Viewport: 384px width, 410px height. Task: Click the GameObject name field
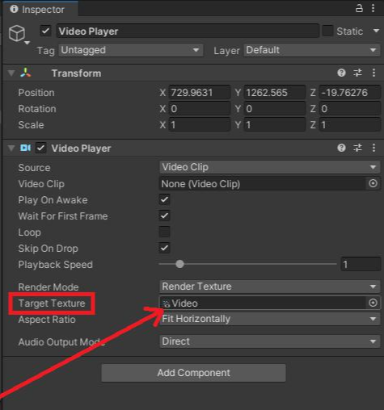click(x=188, y=31)
